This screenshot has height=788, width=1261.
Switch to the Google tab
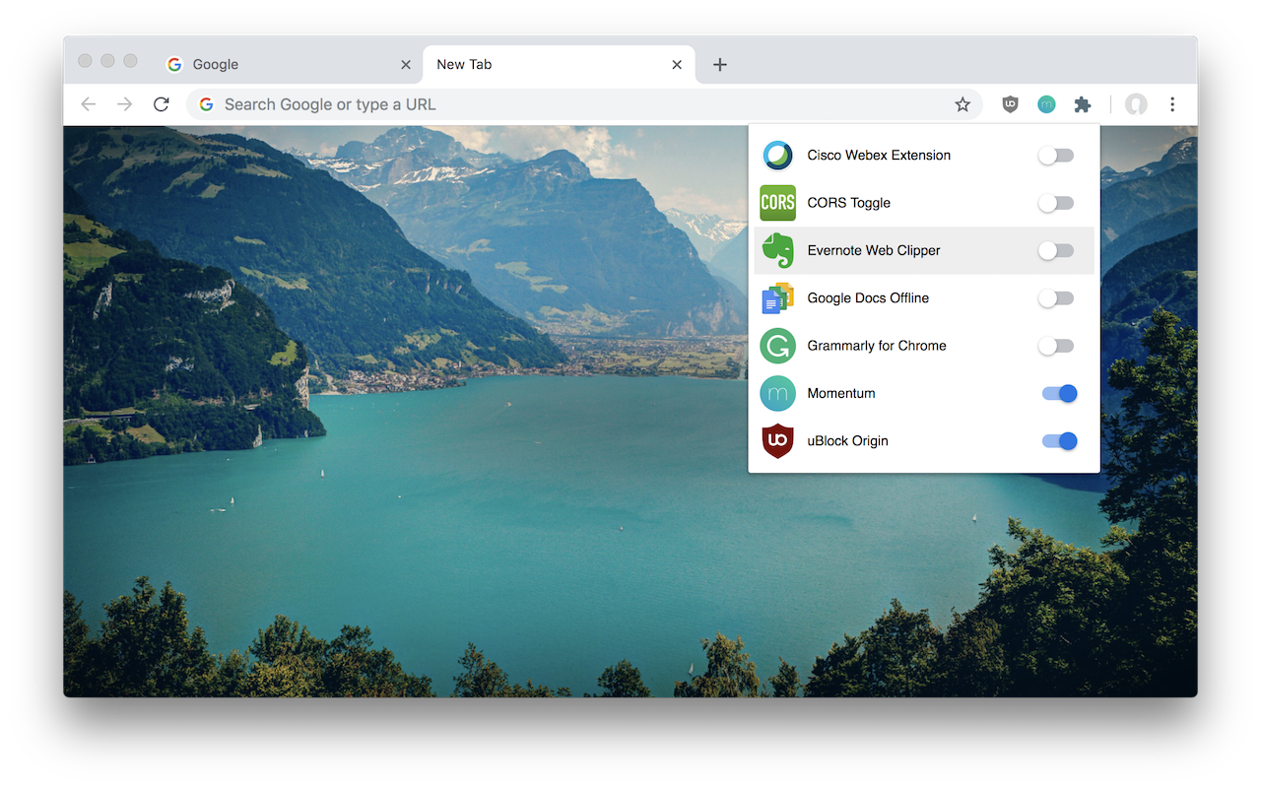click(x=289, y=64)
